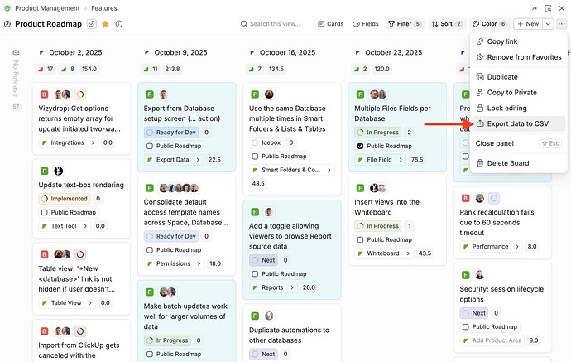Toggle the orange favorite star icon
The image size is (571, 362).
(x=105, y=24)
